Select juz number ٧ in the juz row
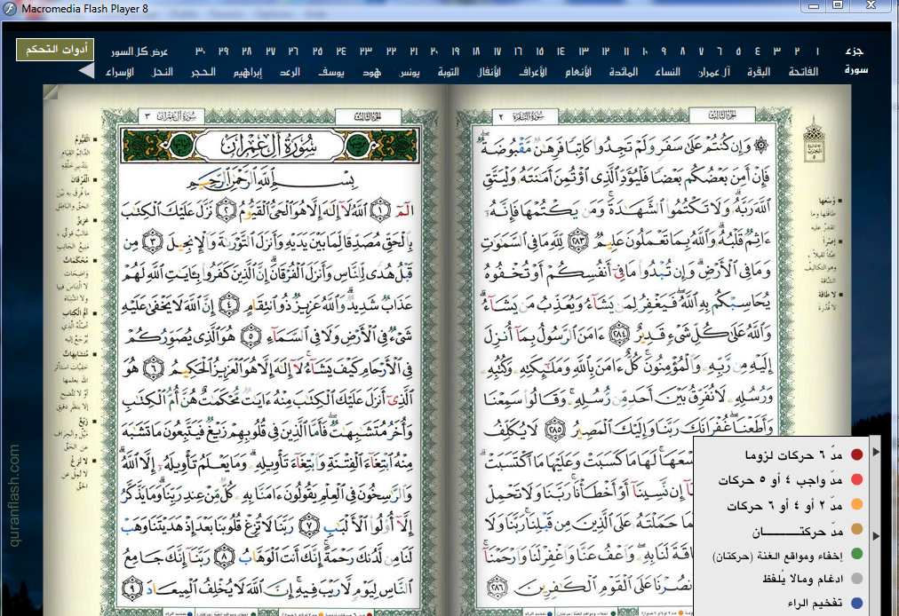 click(x=701, y=51)
